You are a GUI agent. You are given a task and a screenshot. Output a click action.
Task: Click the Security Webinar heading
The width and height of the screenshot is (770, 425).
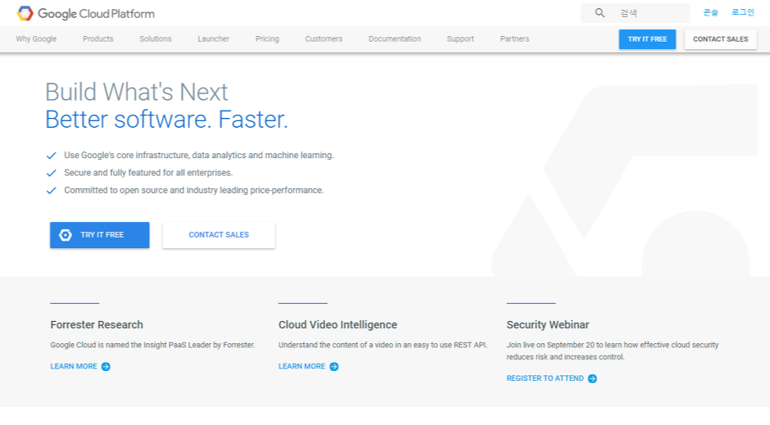pyautogui.click(x=547, y=325)
